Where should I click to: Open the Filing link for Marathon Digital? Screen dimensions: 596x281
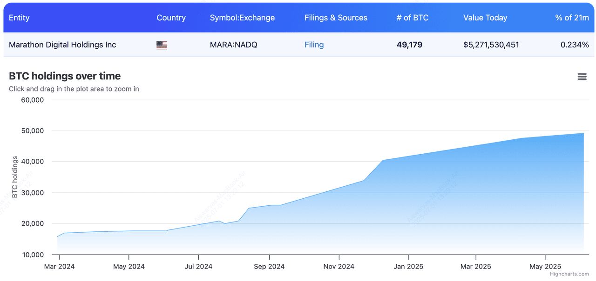(x=314, y=45)
